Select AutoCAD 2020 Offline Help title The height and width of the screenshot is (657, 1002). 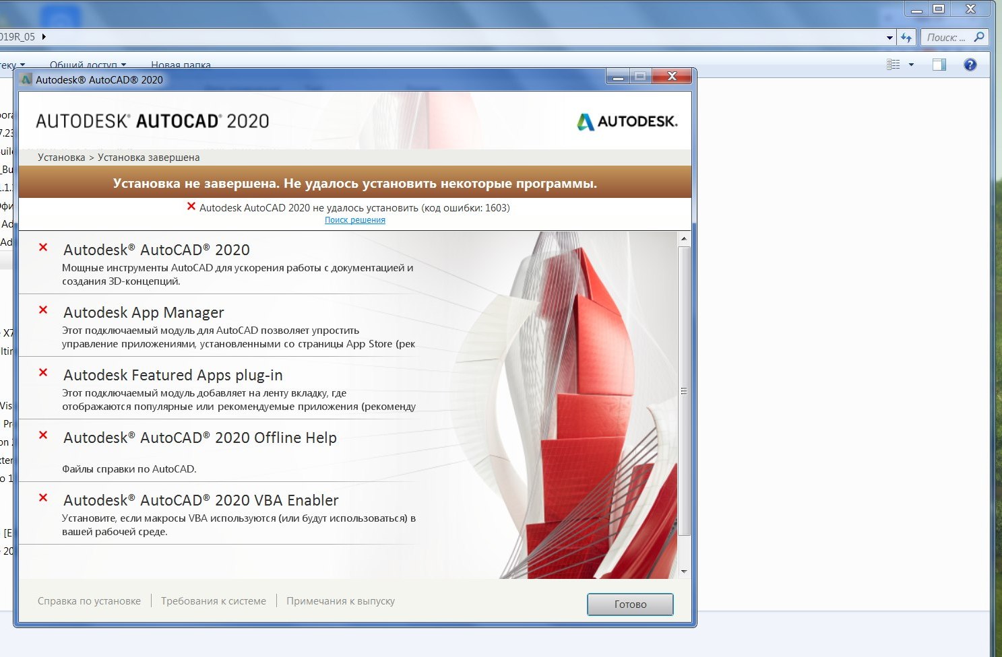click(x=200, y=438)
